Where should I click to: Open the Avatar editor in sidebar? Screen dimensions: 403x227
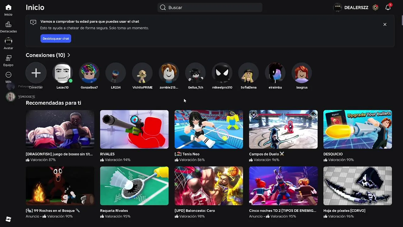coord(9,44)
